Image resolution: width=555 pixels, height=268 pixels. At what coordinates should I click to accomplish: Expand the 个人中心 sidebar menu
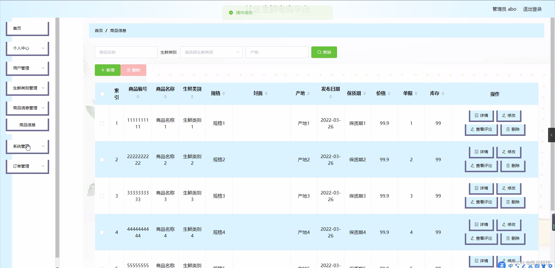(27, 48)
